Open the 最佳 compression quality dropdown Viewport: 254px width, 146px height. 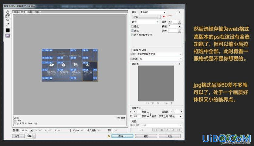point(145,22)
